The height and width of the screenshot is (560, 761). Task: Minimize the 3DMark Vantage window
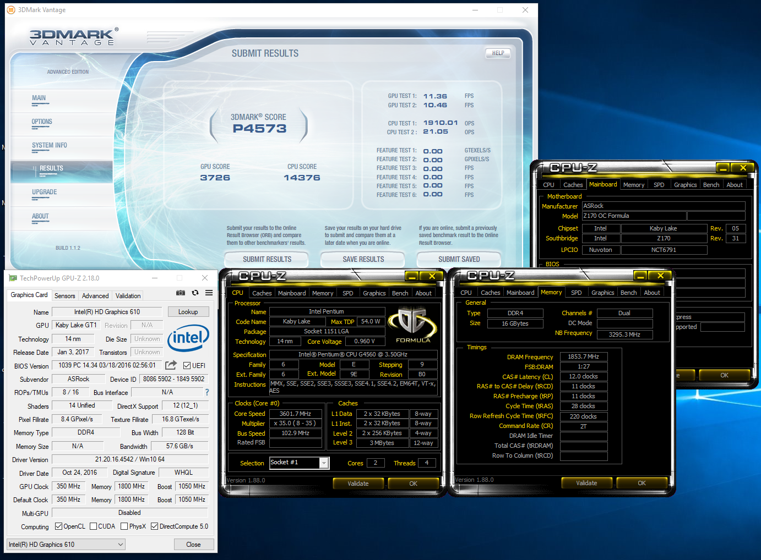(x=475, y=10)
